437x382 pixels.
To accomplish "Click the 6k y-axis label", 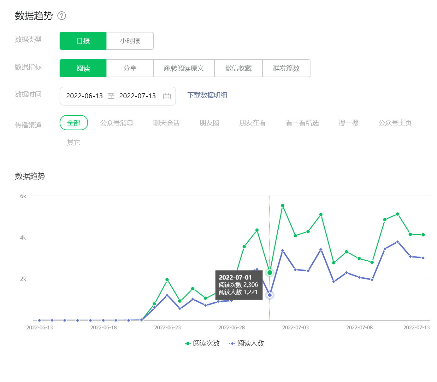I will point(23,196).
